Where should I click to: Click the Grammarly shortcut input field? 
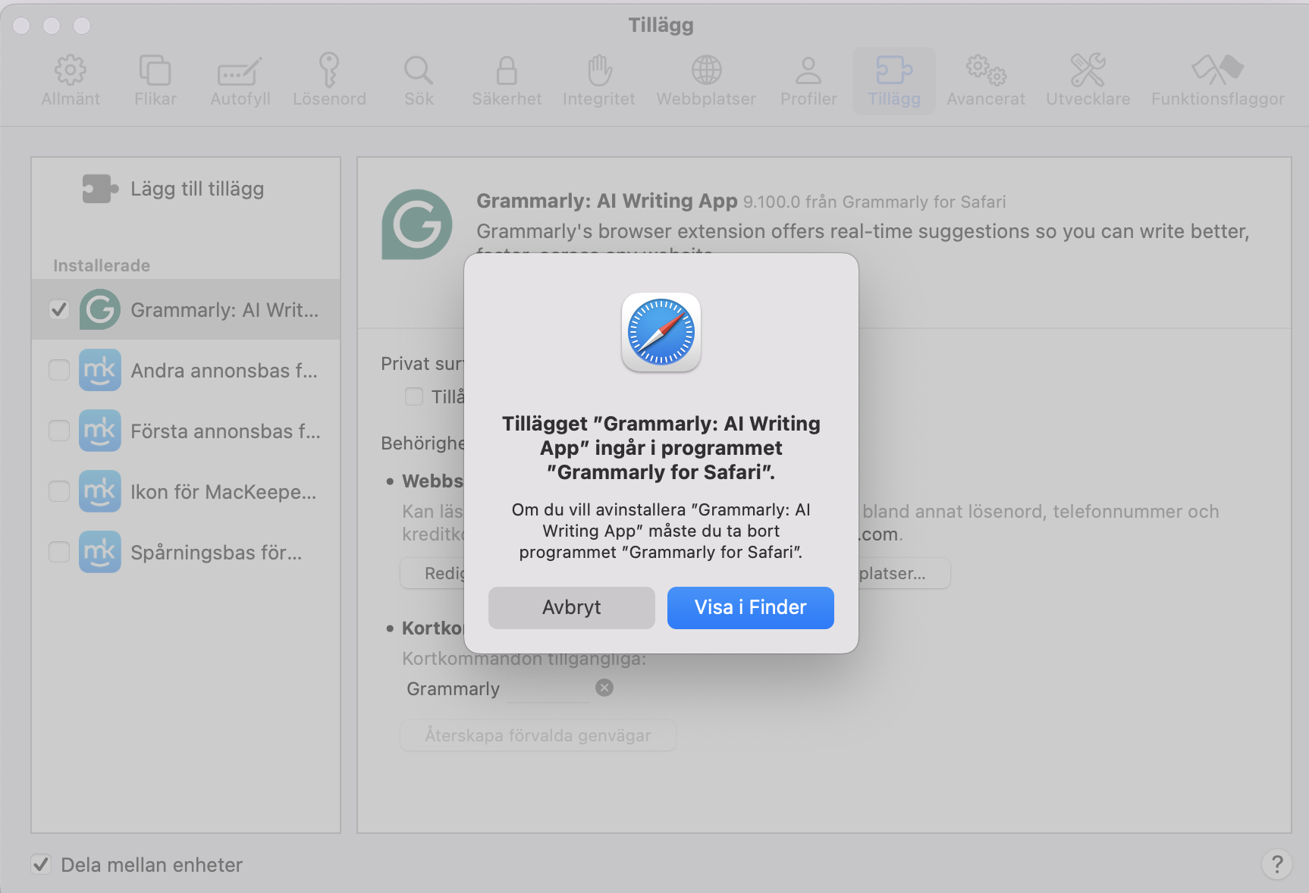click(x=548, y=688)
